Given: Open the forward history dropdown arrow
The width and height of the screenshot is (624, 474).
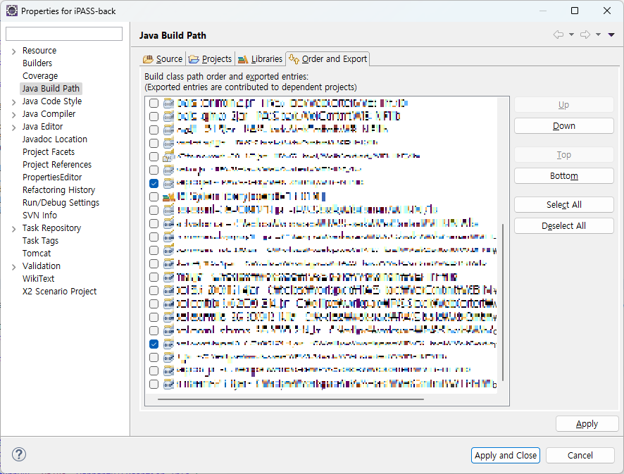Looking at the screenshot, I should tap(598, 35).
